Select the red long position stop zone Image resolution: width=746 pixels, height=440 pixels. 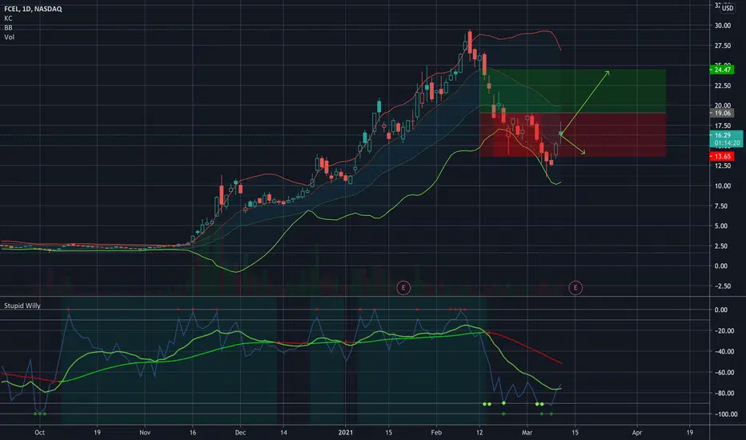pos(573,134)
